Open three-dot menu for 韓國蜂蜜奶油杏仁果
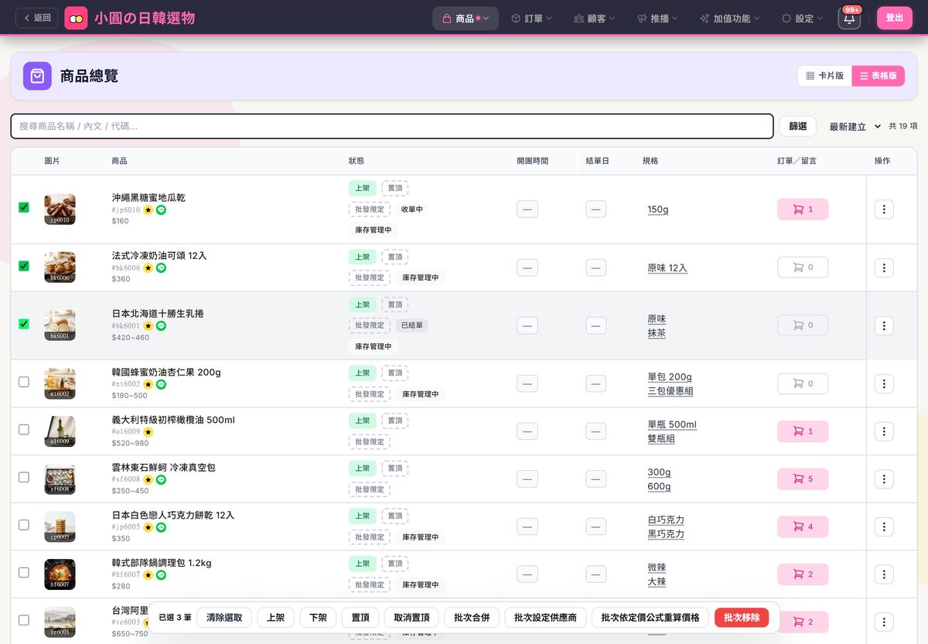This screenshot has height=644, width=928. [884, 383]
